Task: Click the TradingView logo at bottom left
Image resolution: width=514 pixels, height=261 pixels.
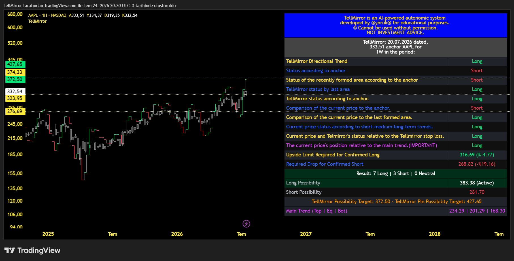Action: click(32, 250)
